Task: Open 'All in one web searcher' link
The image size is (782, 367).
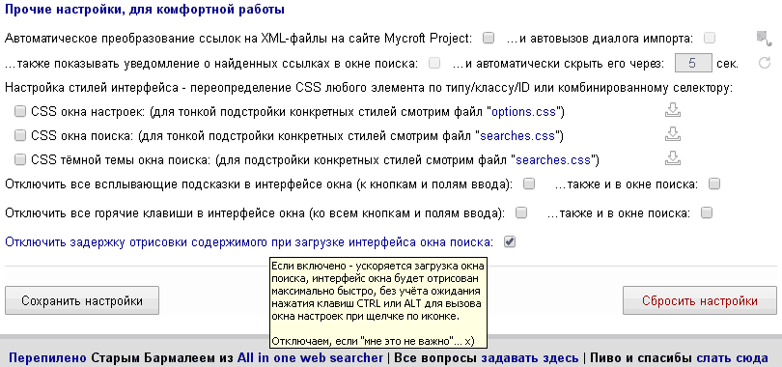Action: click(x=310, y=358)
